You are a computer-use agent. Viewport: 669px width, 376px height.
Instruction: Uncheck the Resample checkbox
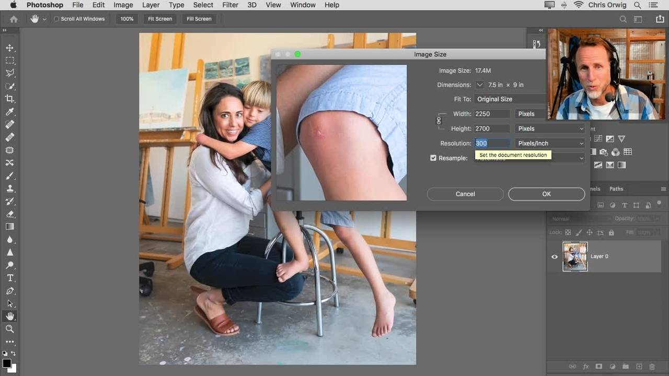[x=433, y=158]
